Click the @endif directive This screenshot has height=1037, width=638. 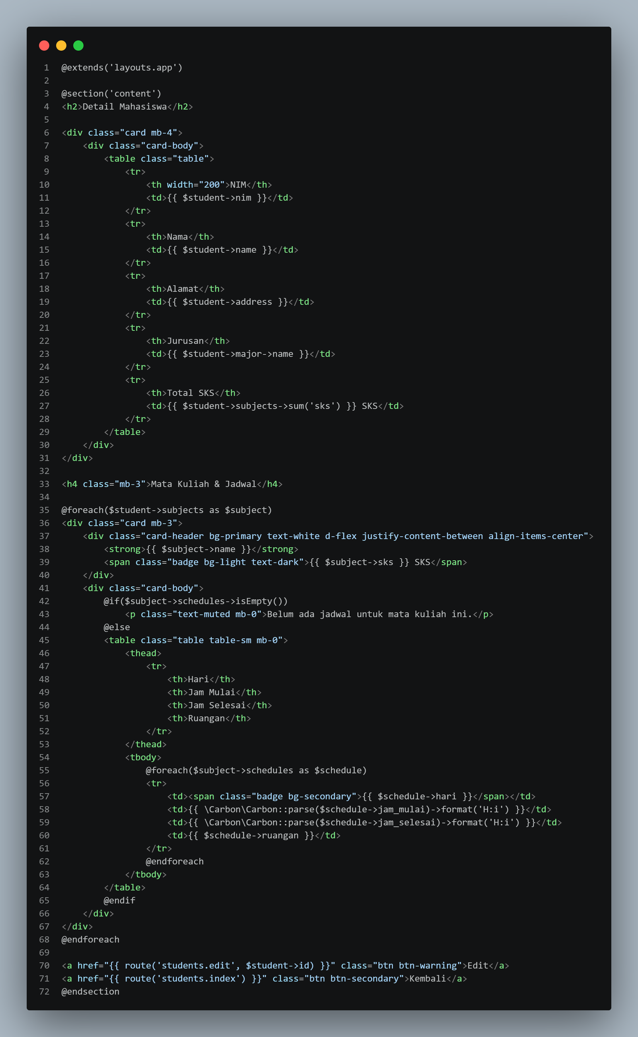[119, 901]
